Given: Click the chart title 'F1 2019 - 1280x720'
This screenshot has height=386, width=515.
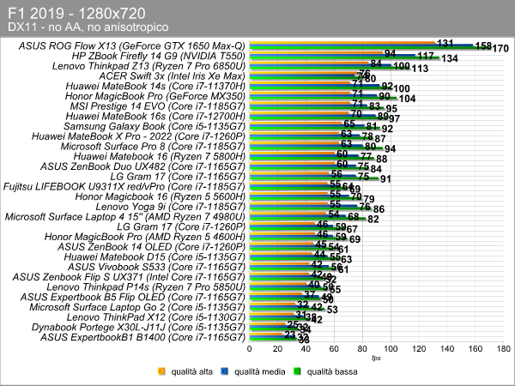Looking at the screenshot, I should (76, 14).
